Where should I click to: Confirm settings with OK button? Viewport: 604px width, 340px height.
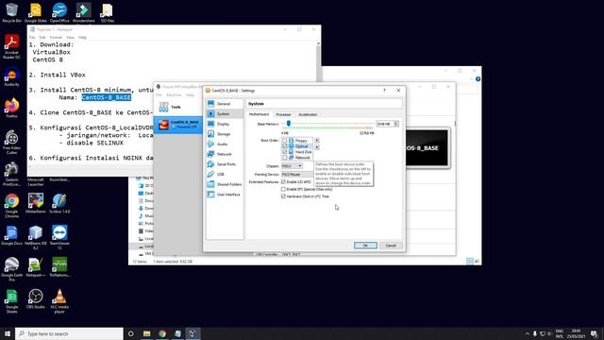pyautogui.click(x=365, y=246)
